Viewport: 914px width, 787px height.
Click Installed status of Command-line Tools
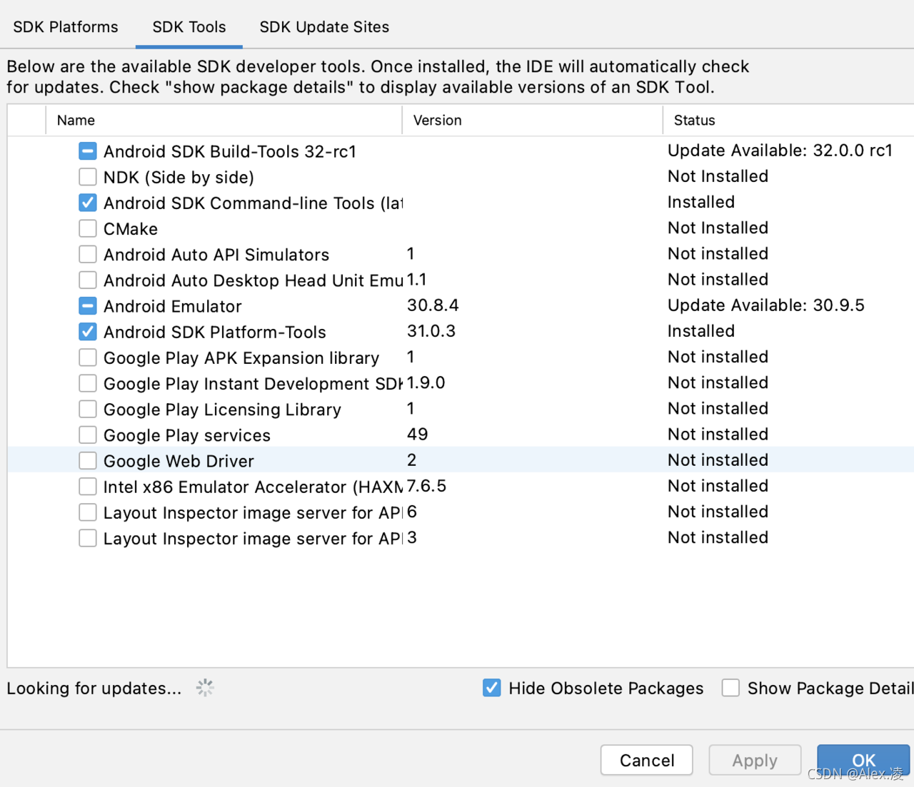[x=701, y=202]
